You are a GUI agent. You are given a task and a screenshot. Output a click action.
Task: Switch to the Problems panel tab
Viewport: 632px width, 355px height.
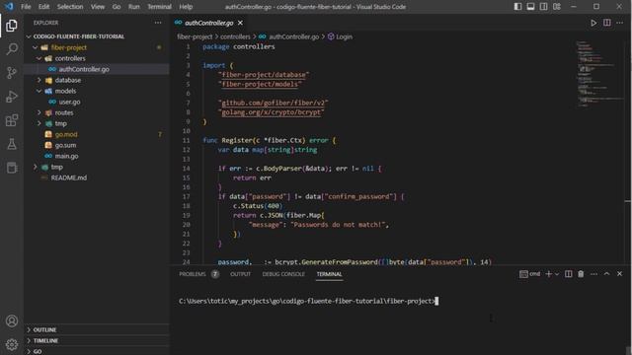coord(193,274)
